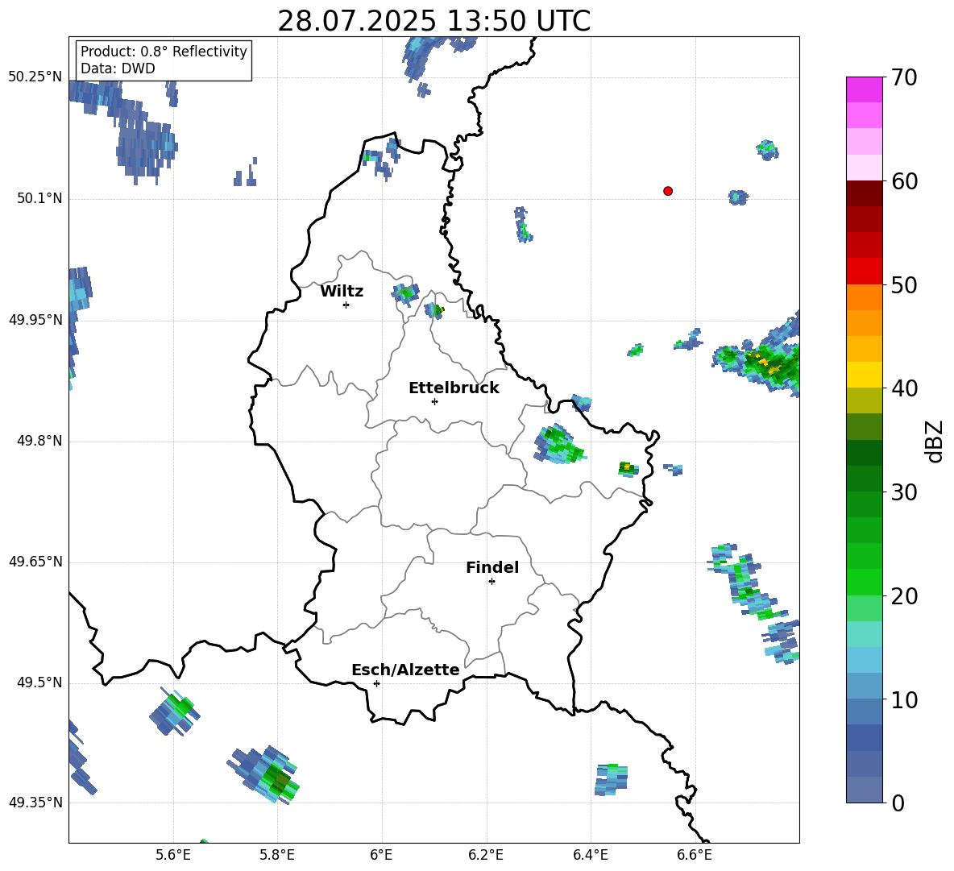Click the 60 tick on the colorbar

click(x=903, y=181)
